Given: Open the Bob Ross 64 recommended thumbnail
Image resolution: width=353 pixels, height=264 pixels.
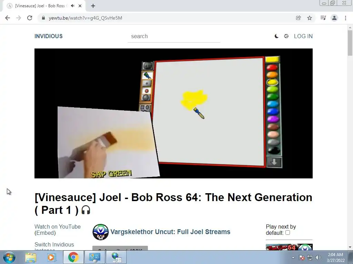Looking at the screenshot, I should pos(289,247).
